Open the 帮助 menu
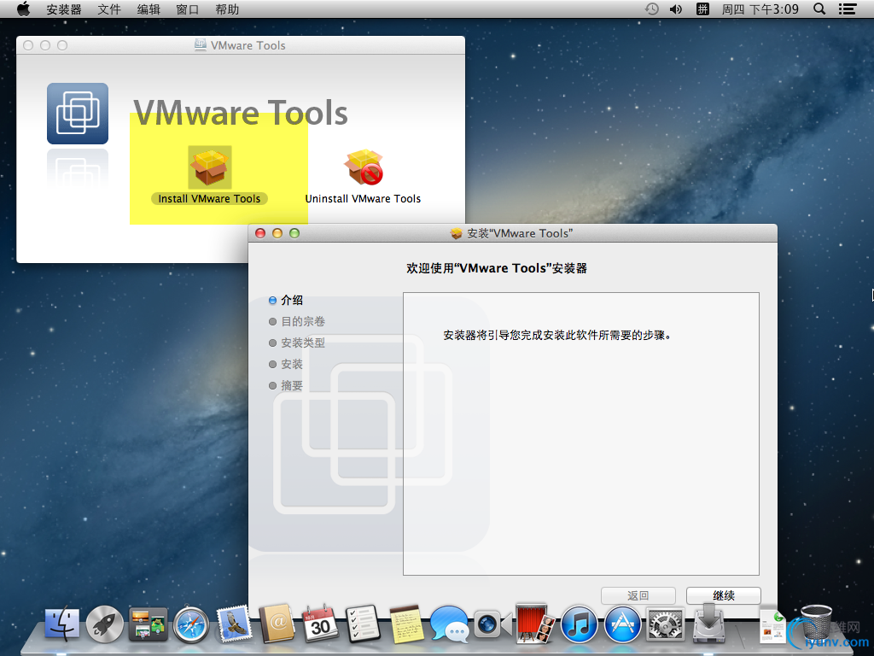 [x=227, y=9]
